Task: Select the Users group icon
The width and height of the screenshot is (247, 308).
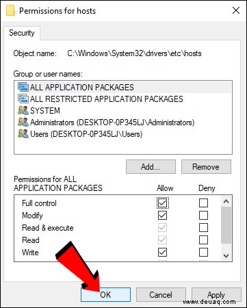Action: (23, 133)
